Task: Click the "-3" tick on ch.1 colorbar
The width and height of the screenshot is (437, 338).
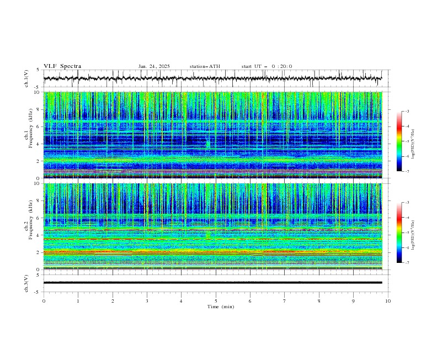Action: pyautogui.click(x=407, y=111)
